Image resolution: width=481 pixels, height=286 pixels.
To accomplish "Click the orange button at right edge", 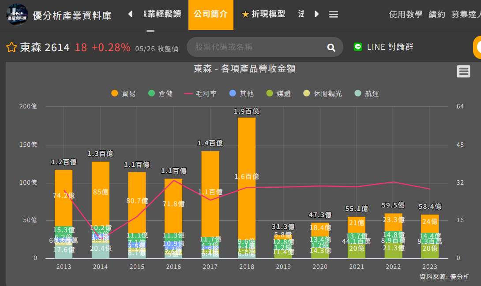I will [x=477, y=47].
